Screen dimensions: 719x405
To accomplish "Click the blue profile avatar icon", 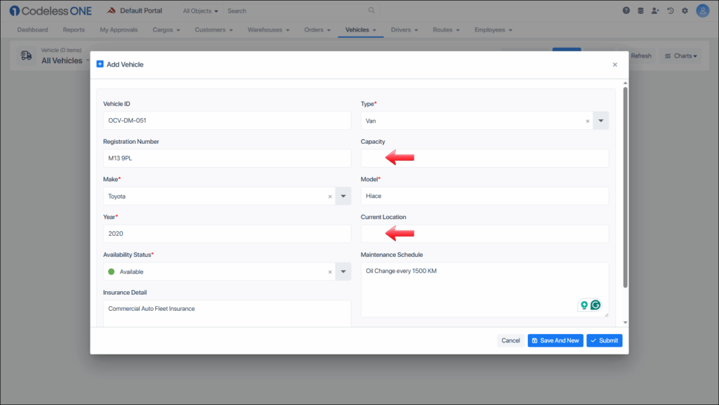I will pyautogui.click(x=702, y=11).
